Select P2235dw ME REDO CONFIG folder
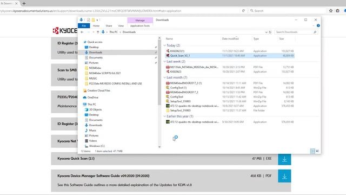 click(115, 83)
